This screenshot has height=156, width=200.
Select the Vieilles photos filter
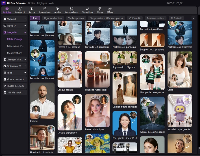coord(76,18)
